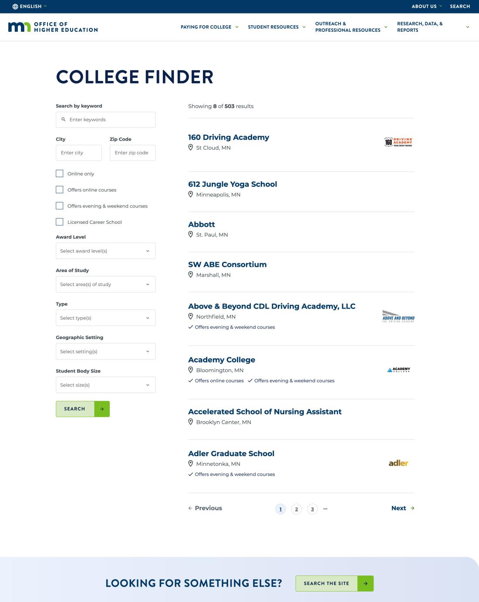Click the MN Office of Higher Education logo
Viewport: 479px width, 602px height.
pyautogui.click(x=52, y=27)
